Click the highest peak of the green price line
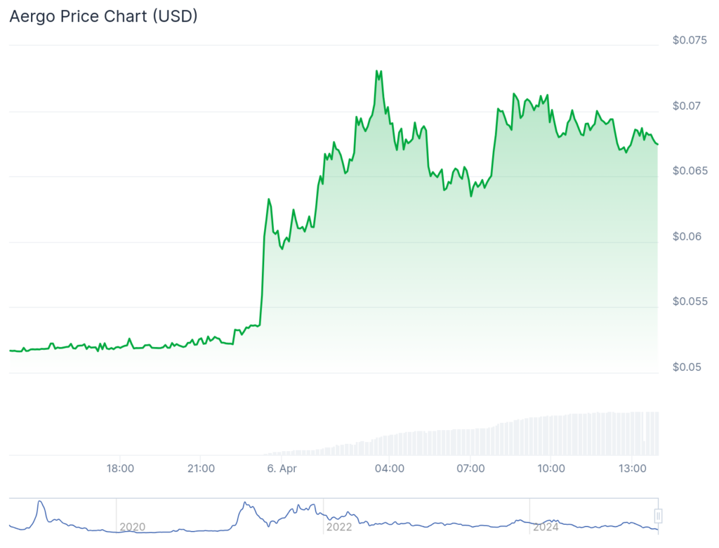The width and height of the screenshot is (719, 548). pos(378,71)
